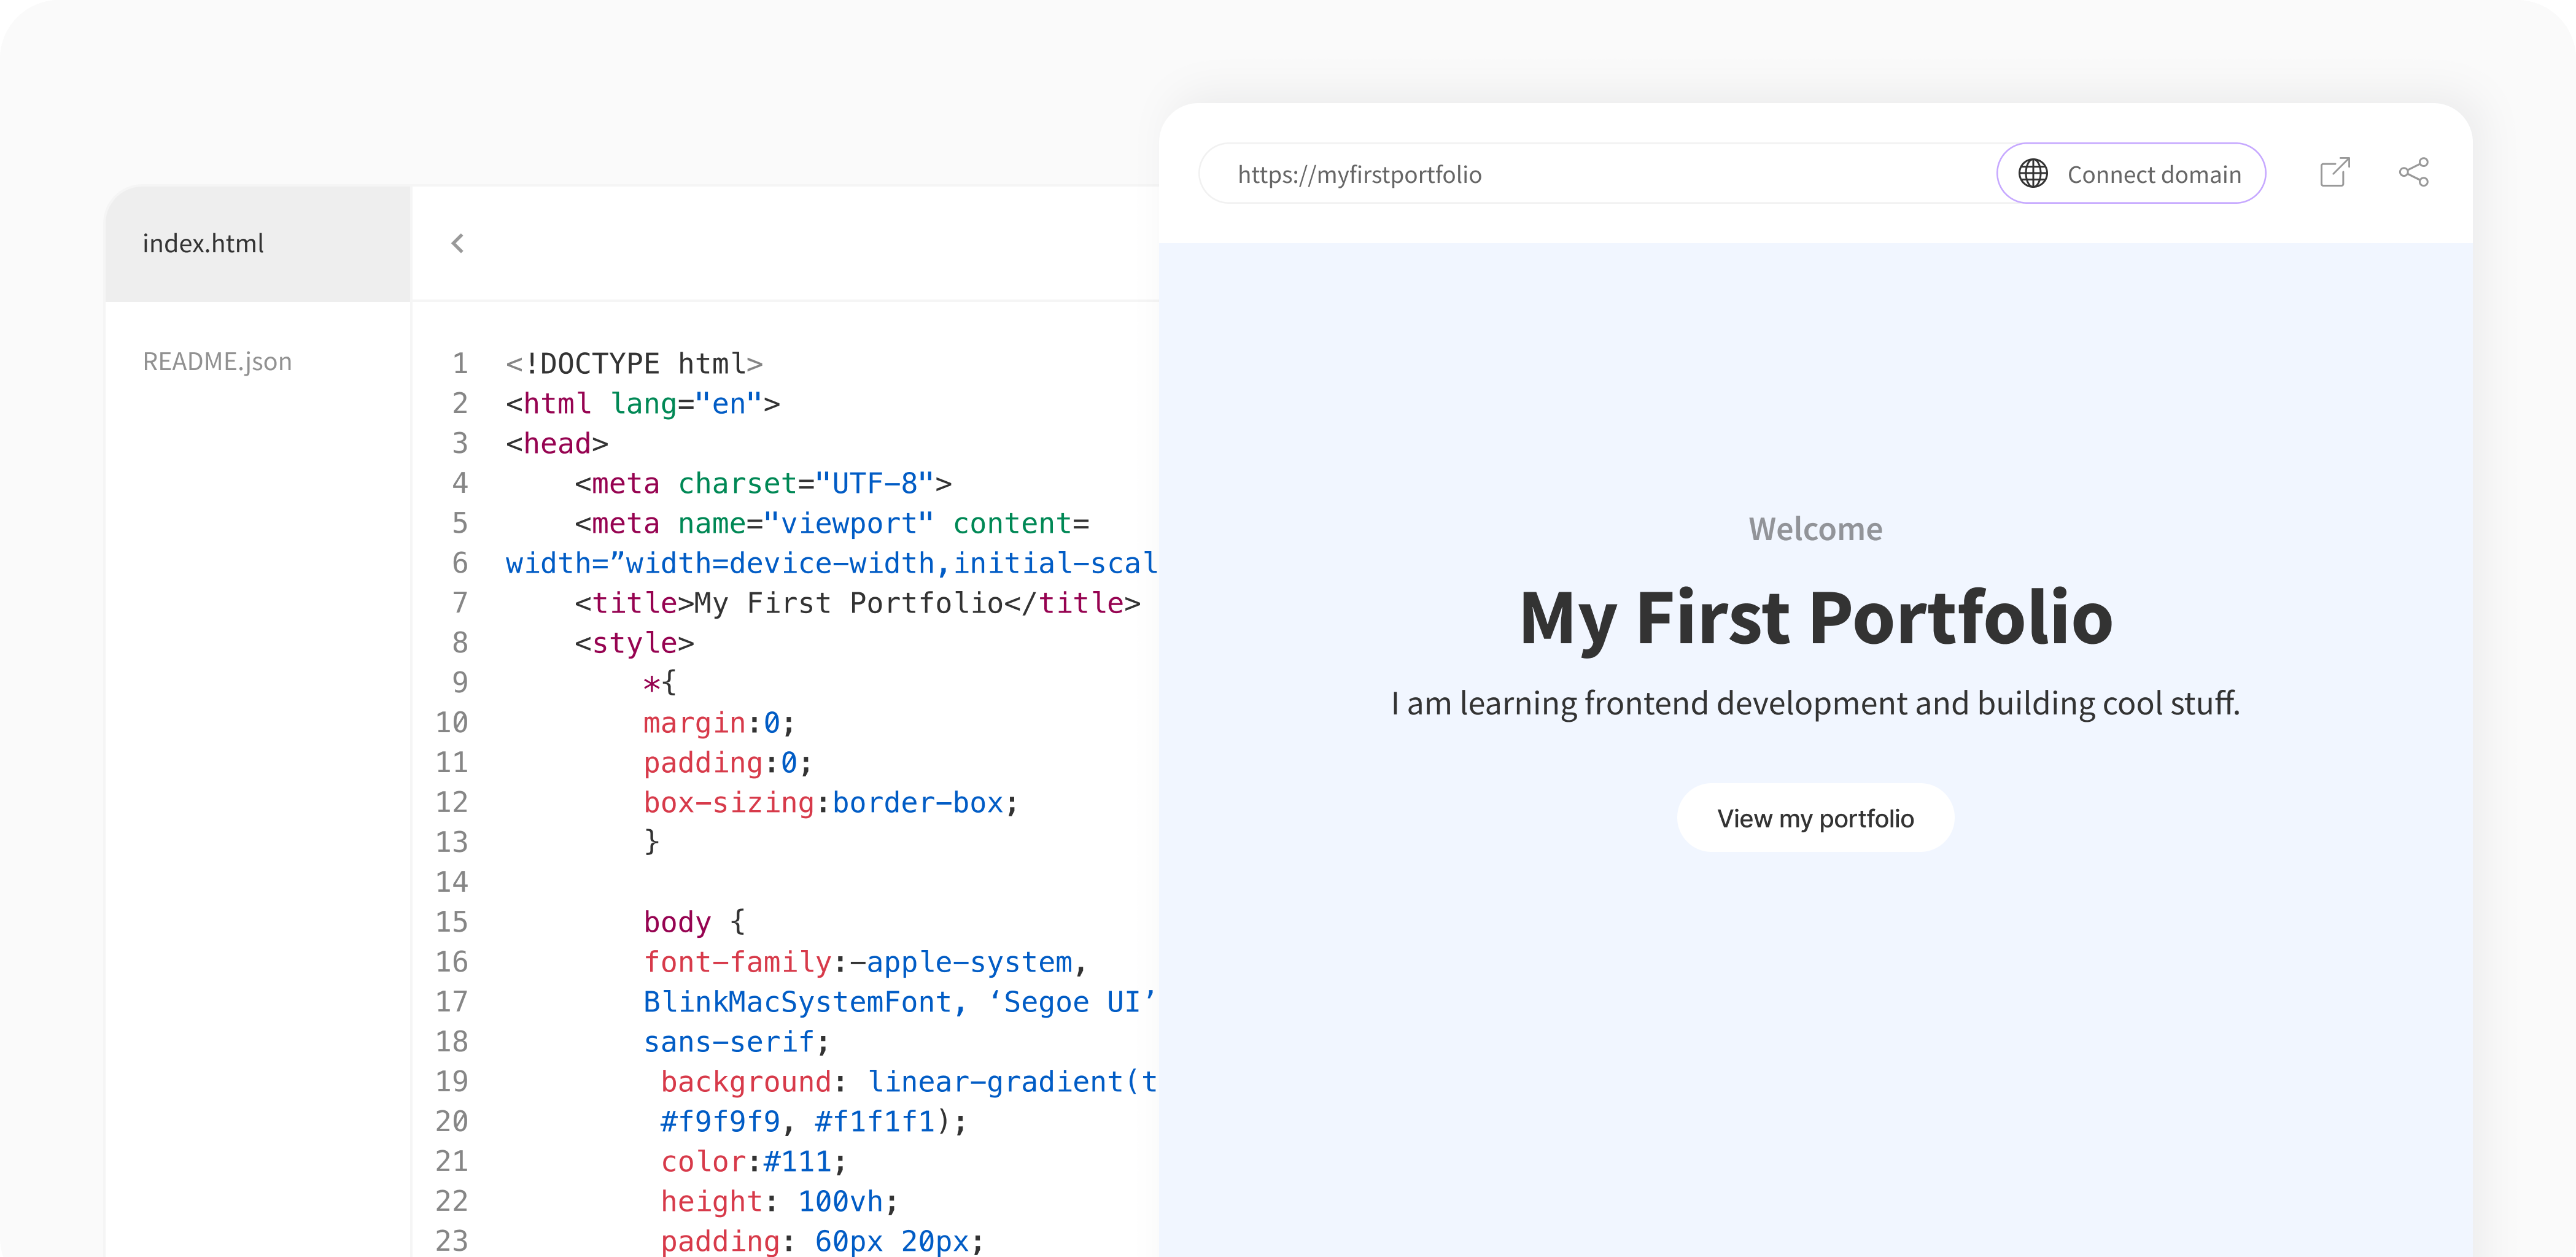Click line number 9 in the editor gutter
The height and width of the screenshot is (1257, 2576).
click(460, 682)
